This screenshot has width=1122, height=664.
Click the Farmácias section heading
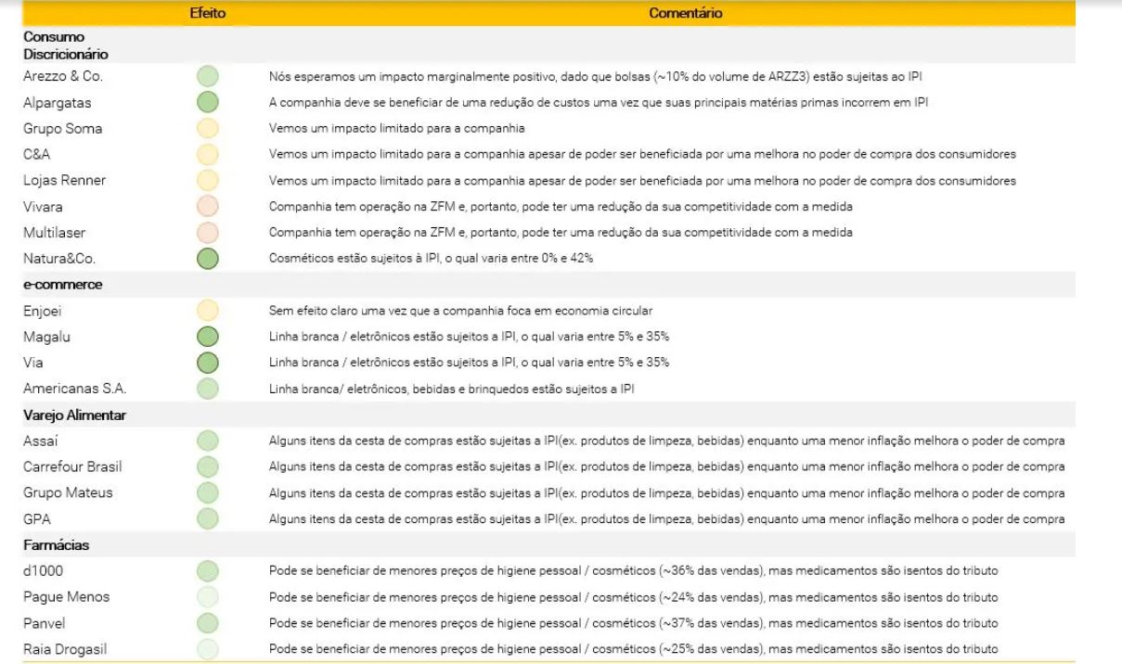pos(56,545)
